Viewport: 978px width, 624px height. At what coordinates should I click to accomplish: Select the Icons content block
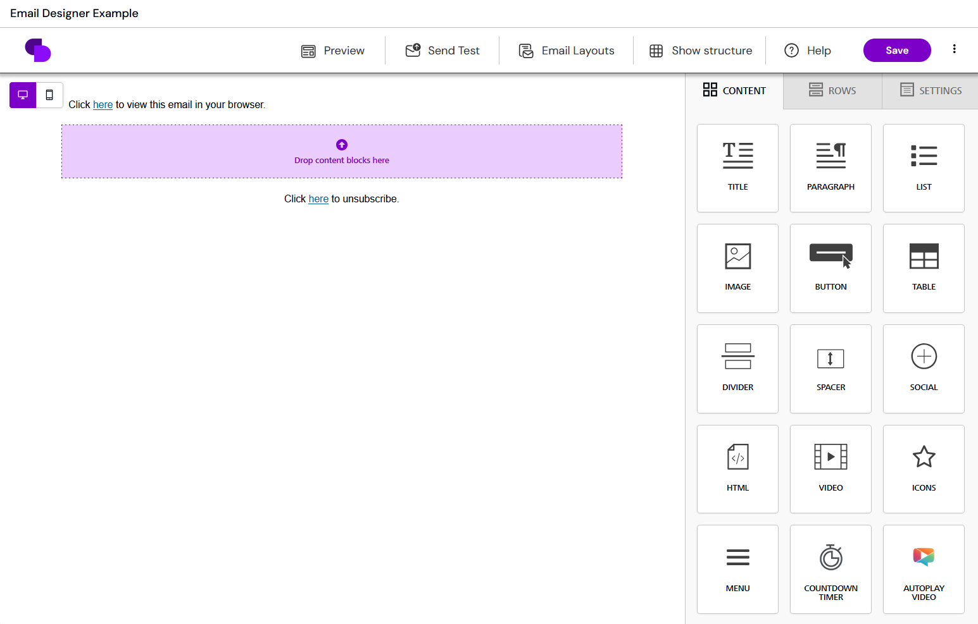tap(924, 469)
